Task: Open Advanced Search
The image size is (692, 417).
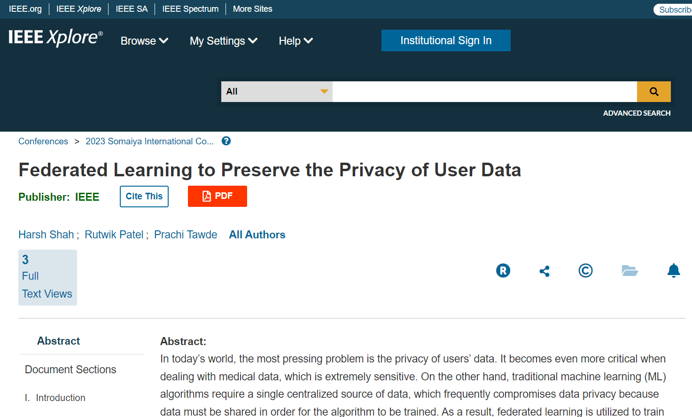Action: [x=637, y=113]
